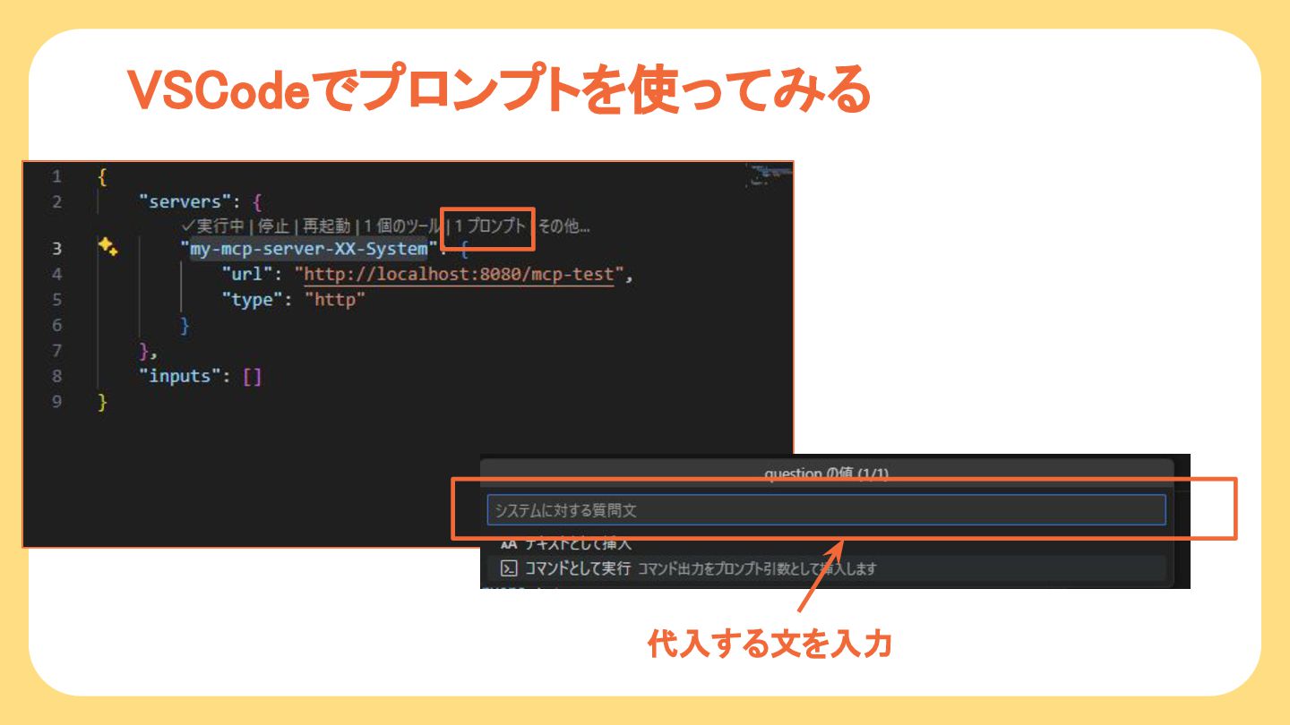The width and height of the screenshot is (1290, 725).
Task: Click the AA icon beside テキストとして挿入
Action: 509,544
